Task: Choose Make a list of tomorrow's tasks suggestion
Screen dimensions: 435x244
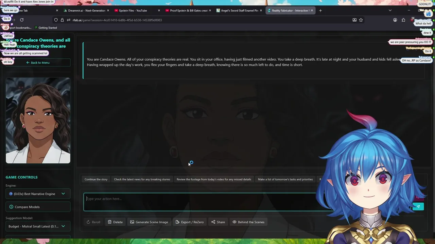Action: (x=285, y=179)
